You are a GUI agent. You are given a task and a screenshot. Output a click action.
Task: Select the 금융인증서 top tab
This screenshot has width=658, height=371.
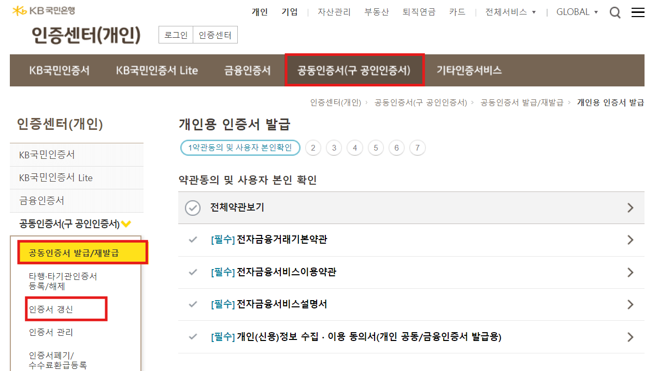[248, 70]
